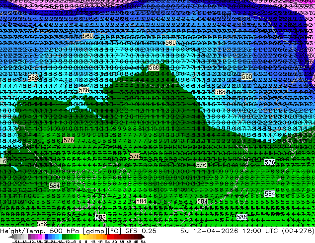Click the "(00+276)" forecast hour text
This screenshot has height=243, width=315.
point(298,231)
